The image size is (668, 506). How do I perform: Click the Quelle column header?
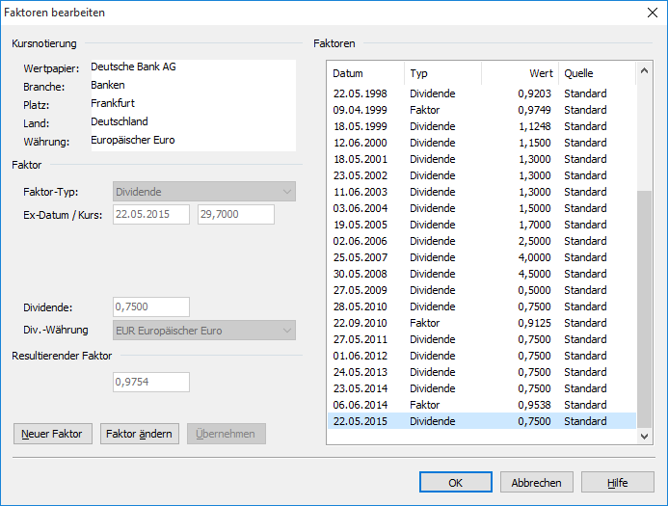point(596,73)
